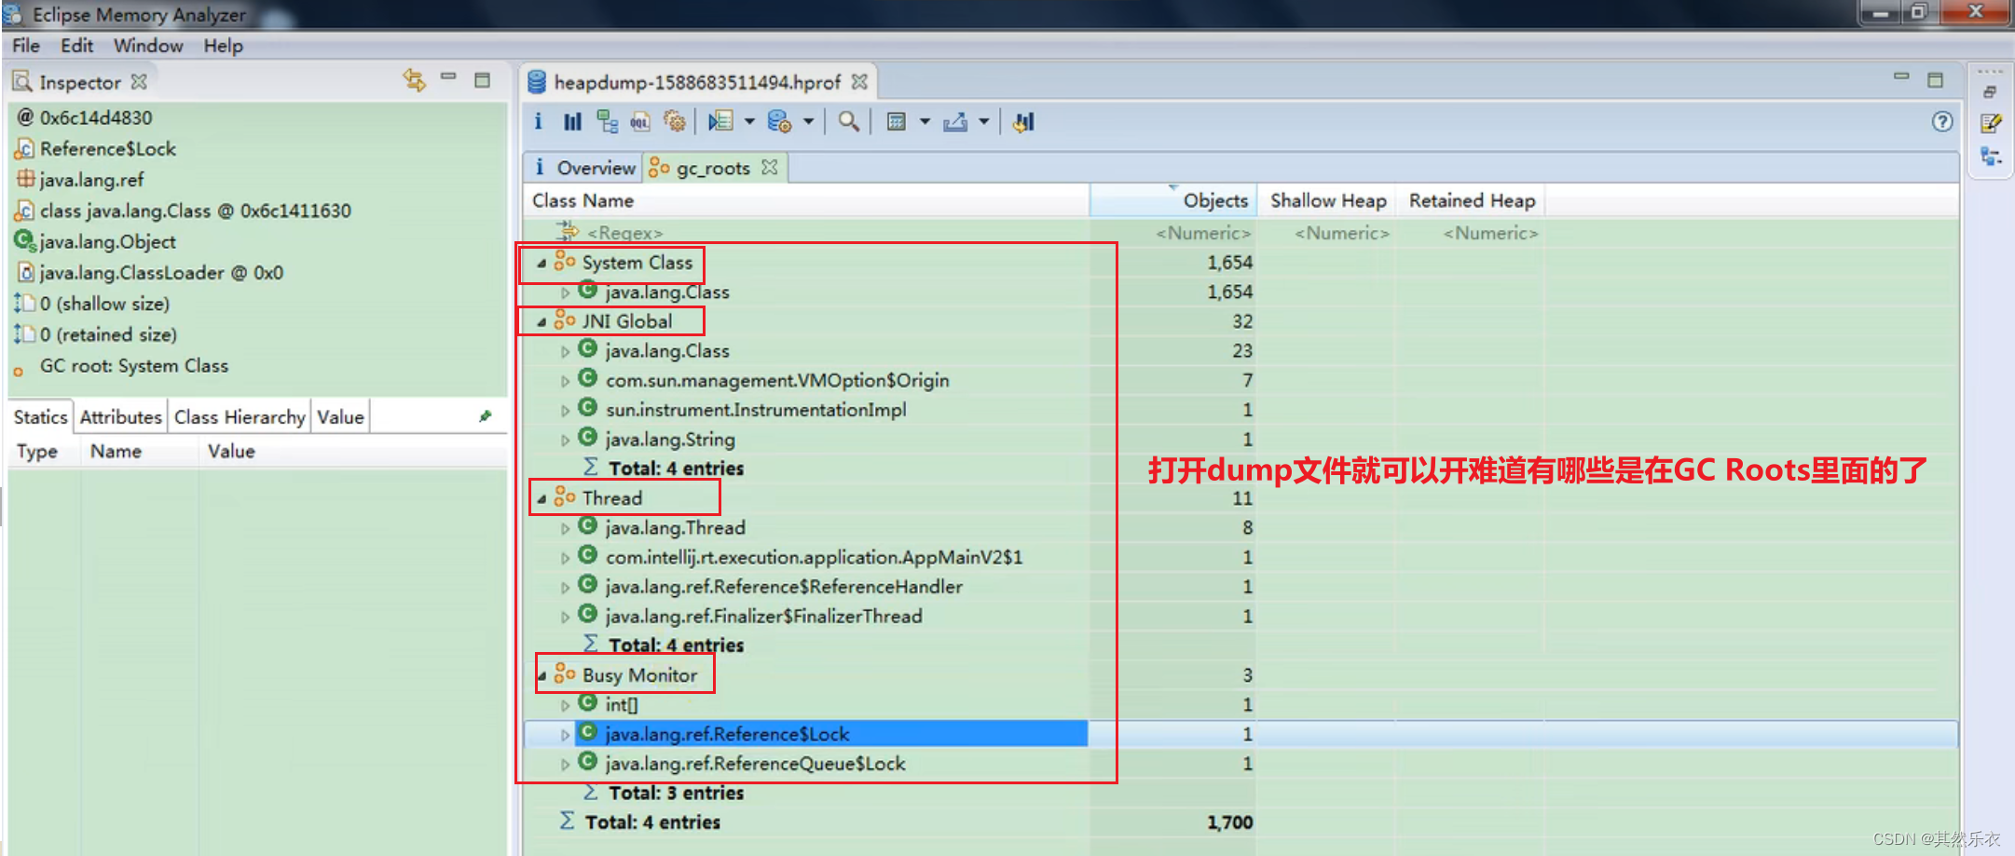Screen dimensions: 2015x856
Task: Collapse the System Class tree node
Action: (541, 263)
